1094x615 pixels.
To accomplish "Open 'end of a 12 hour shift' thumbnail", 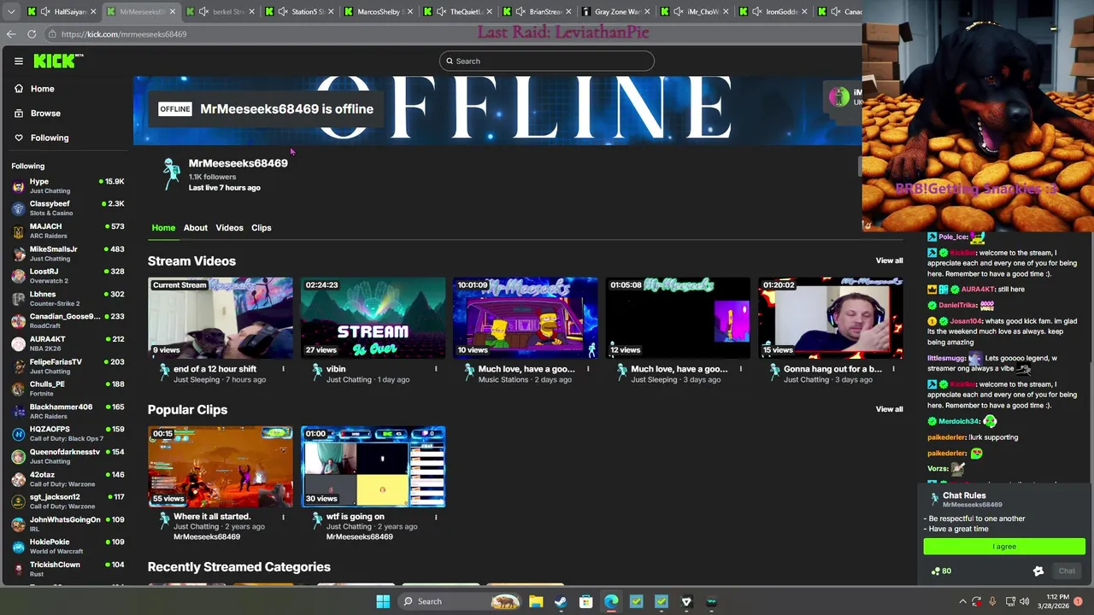I will point(221,318).
